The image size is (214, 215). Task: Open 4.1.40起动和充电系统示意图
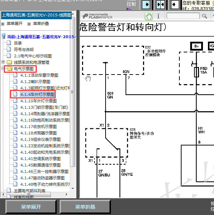coord(45,152)
